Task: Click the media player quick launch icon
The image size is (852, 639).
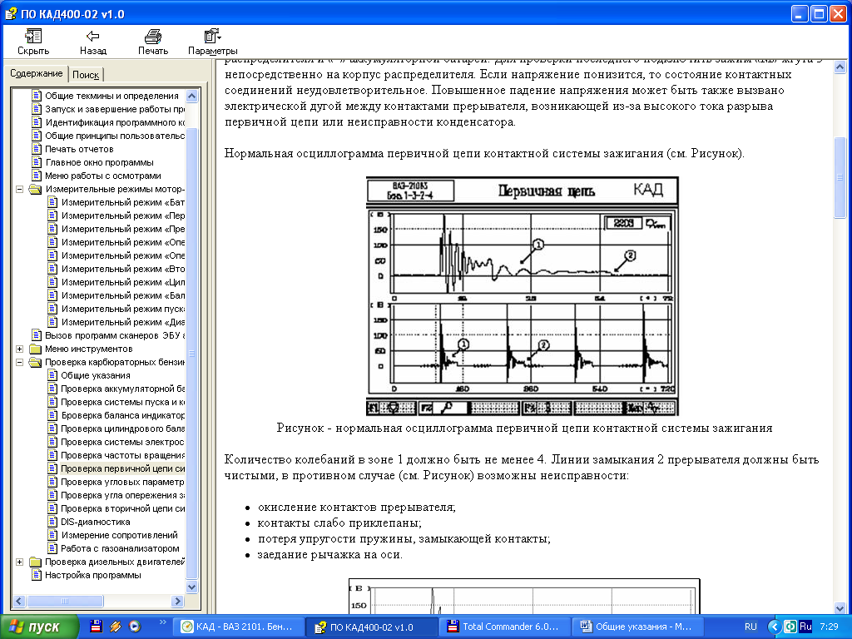Action: point(134,627)
